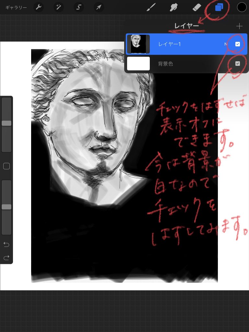Add a new layer with plus
Viewport: 249px width, 332px height.
pos(240,26)
